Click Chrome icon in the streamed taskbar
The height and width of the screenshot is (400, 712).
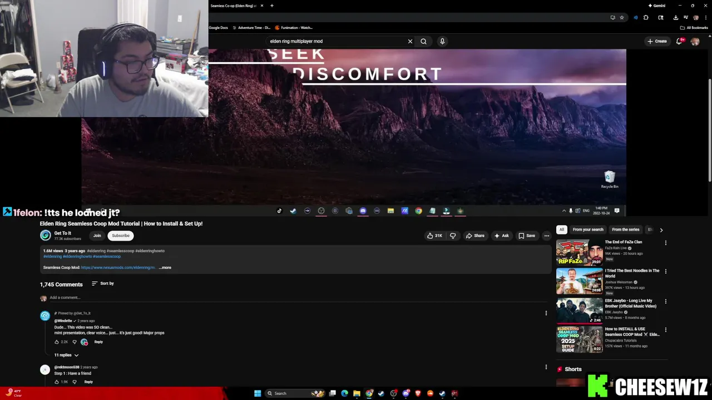[x=418, y=211]
